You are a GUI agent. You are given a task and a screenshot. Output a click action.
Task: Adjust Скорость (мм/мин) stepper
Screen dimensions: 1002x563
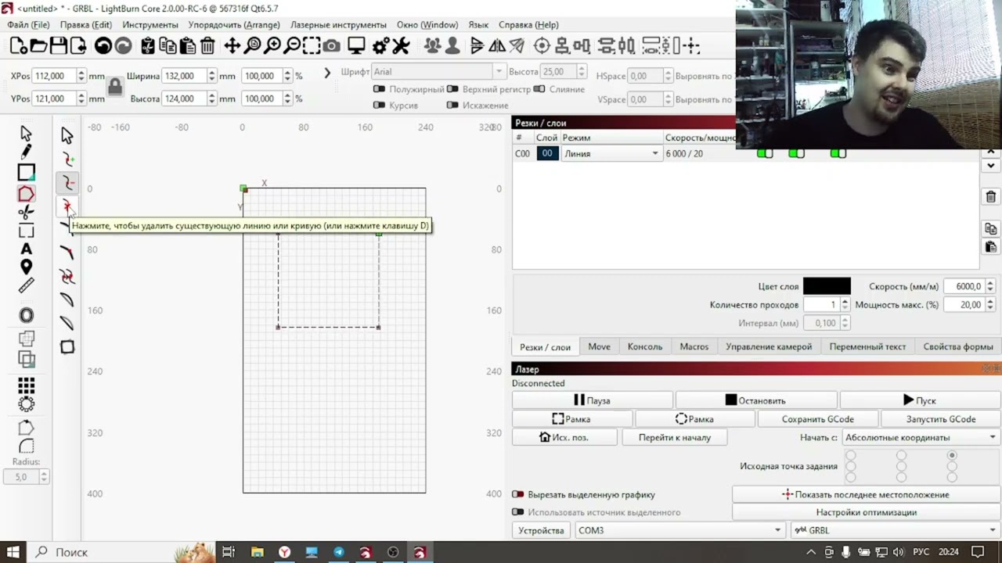(989, 286)
